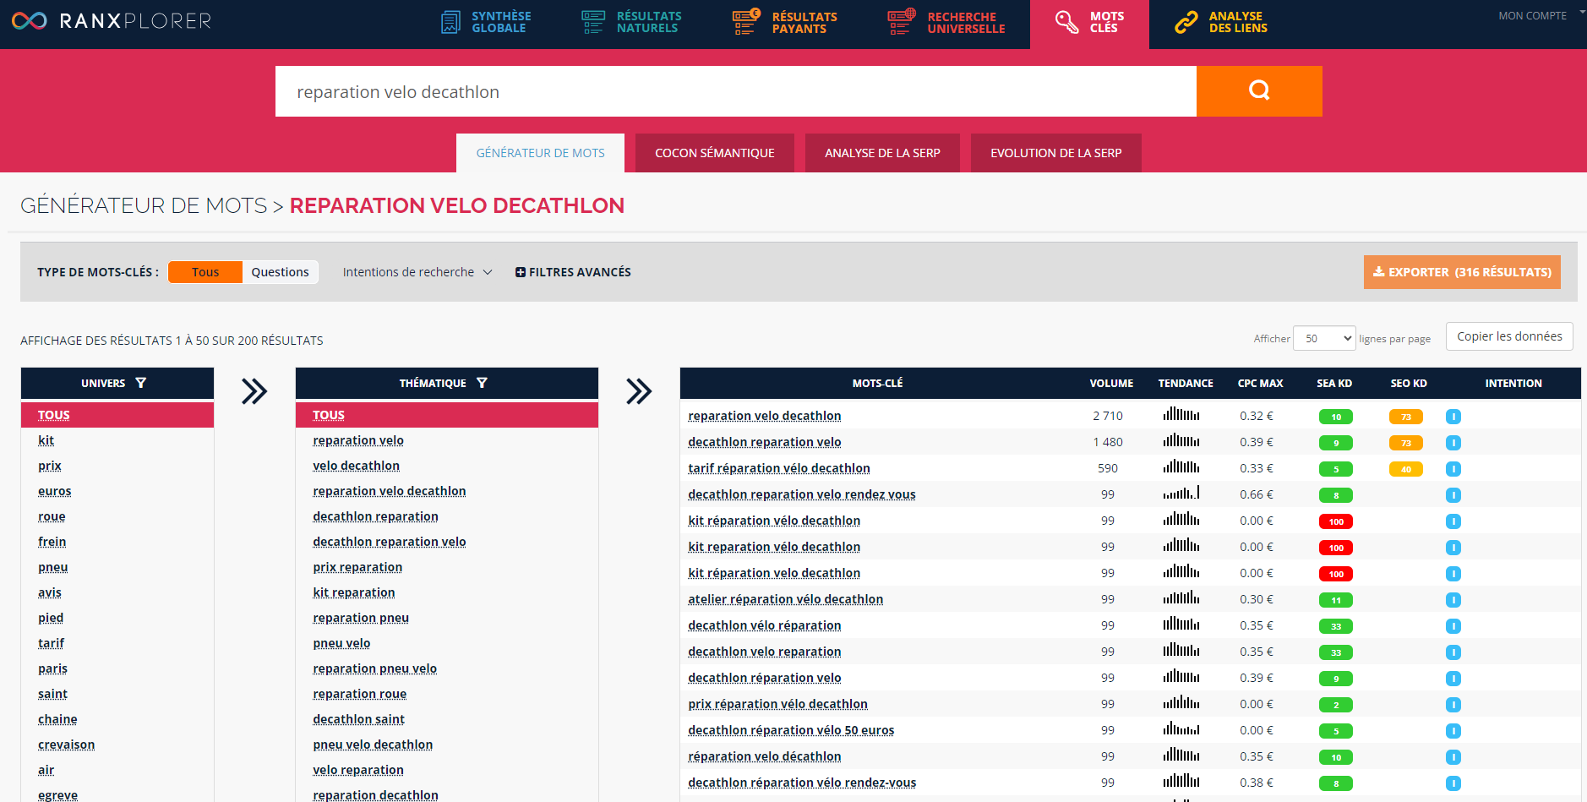This screenshot has width=1587, height=802.
Task: Switch to the Analyse de la SERP tab
Action: point(882,153)
